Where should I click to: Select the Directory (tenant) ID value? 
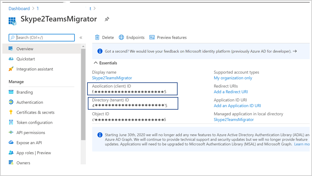(x=129, y=105)
